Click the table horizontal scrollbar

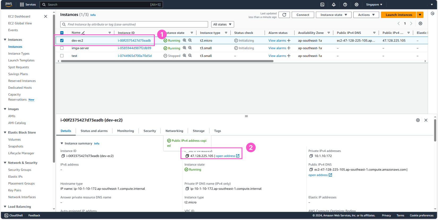click(x=167, y=61)
